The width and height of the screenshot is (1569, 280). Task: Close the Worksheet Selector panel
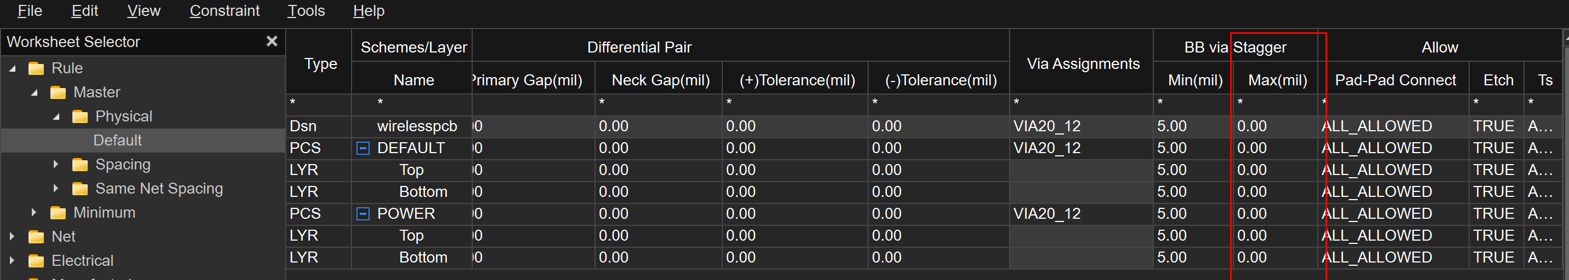point(271,42)
